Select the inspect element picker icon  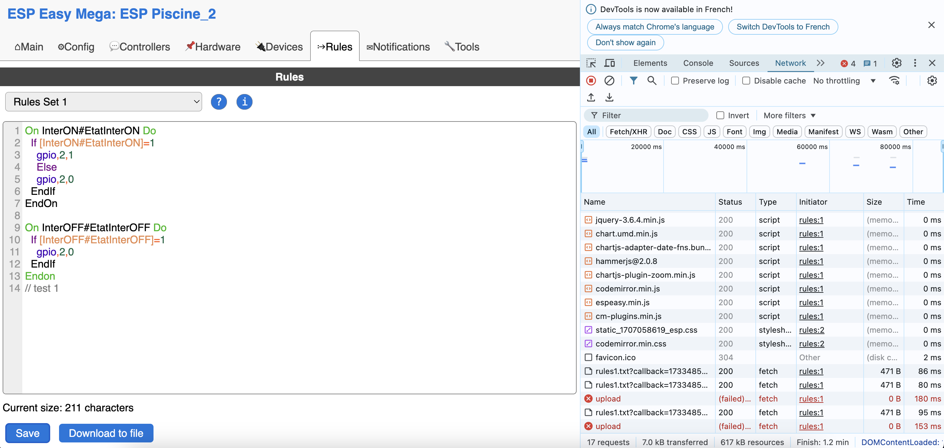[591, 63]
